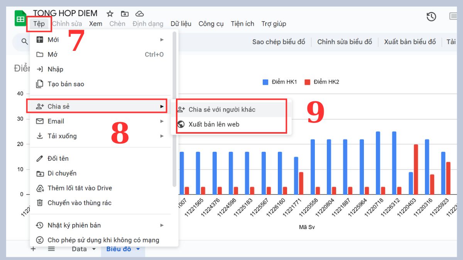
Task: Open the Move to folder icon
Action: (125, 13)
